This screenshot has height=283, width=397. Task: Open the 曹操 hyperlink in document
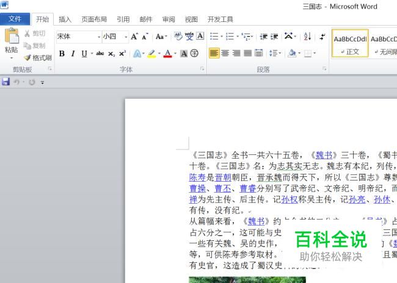coord(197,188)
